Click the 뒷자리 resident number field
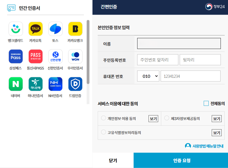 200,60
